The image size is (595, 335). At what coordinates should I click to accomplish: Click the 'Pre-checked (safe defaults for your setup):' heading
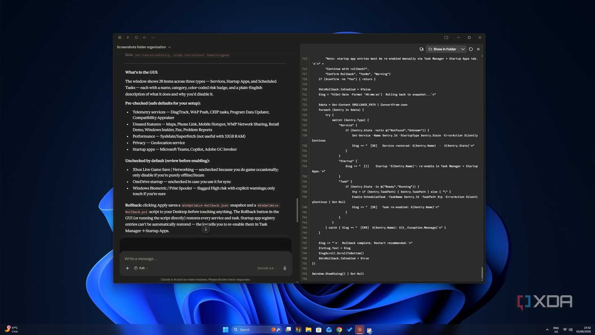(x=163, y=103)
